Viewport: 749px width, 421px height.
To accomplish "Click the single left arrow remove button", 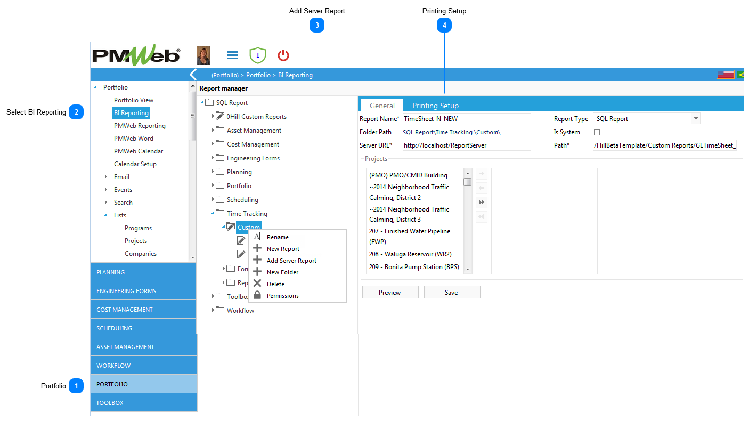I will coord(482,188).
